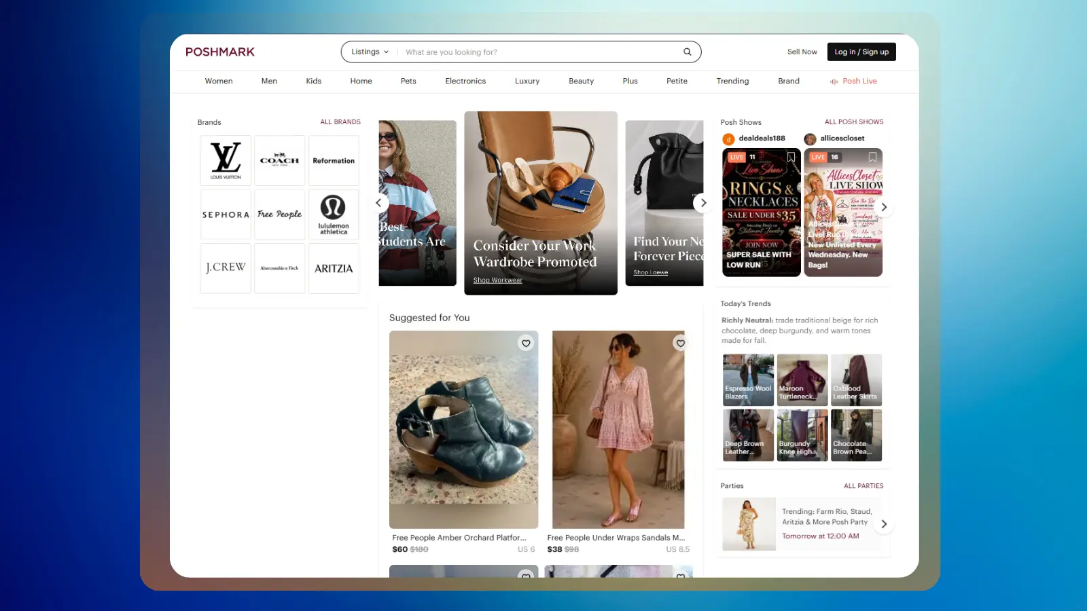
Task: Open the pink dress listing photo
Action: [618, 430]
